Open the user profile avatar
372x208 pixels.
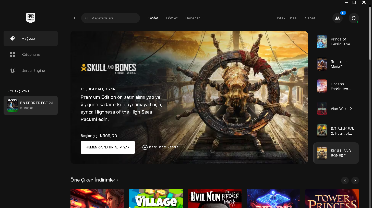point(354,18)
